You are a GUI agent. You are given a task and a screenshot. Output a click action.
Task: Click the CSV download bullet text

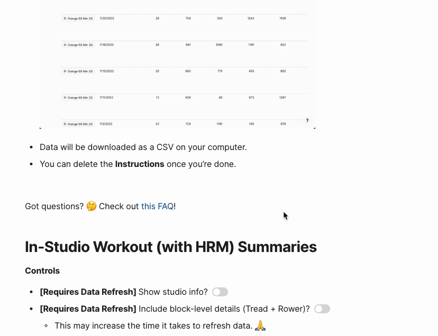point(143,147)
